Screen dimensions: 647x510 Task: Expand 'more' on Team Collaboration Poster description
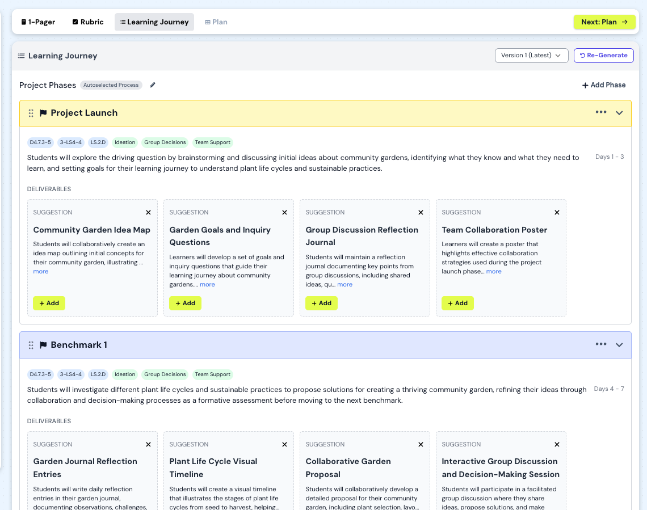[x=494, y=271]
